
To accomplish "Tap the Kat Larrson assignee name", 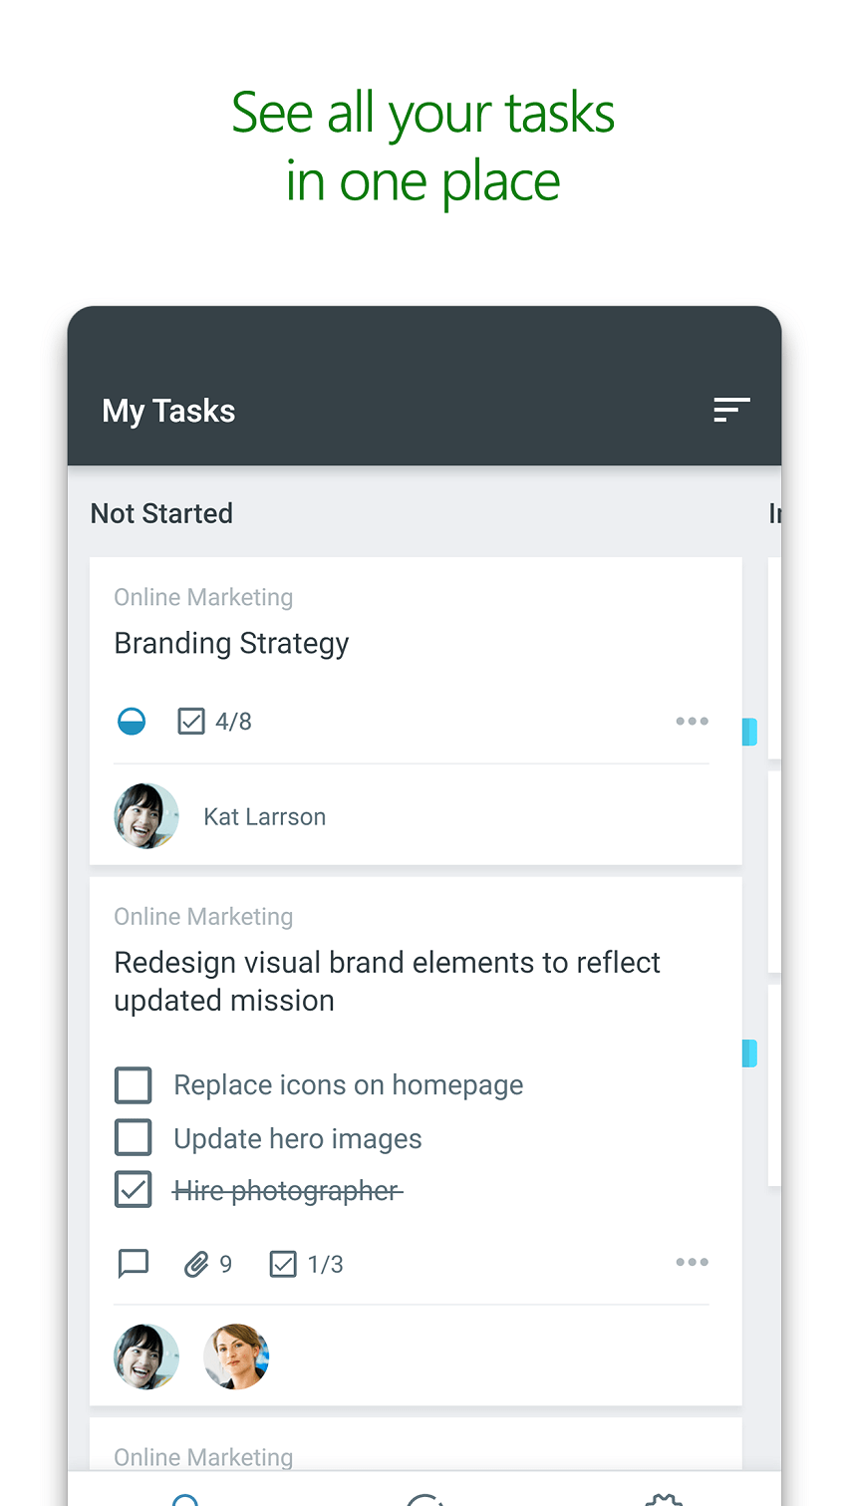I will 264,817.
